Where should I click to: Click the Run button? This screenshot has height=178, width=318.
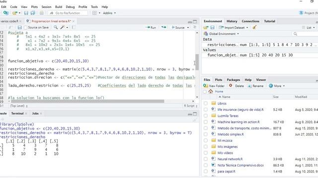click(151, 28)
